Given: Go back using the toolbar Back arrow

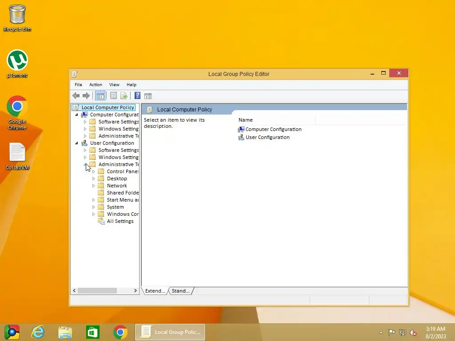Looking at the screenshot, I should tap(76, 96).
